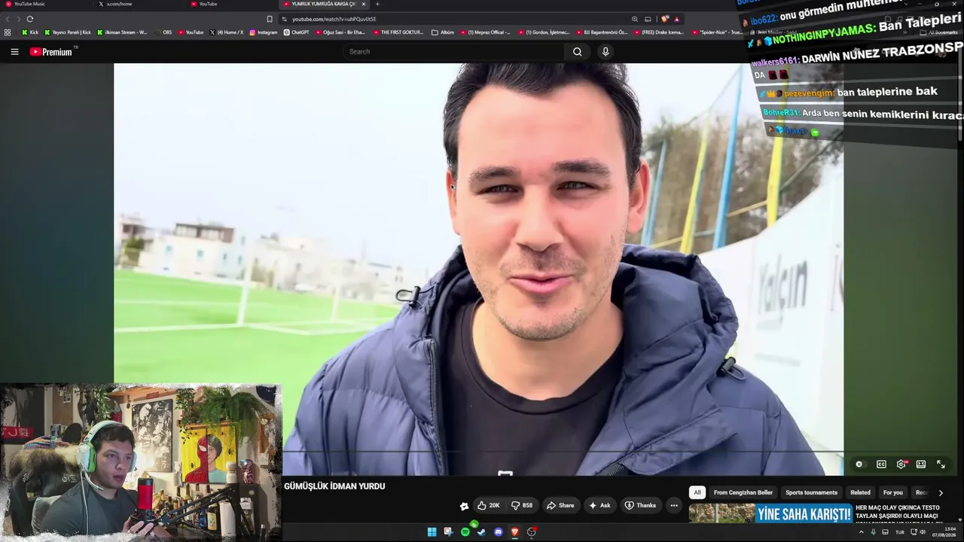The height and width of the screenshot is (542, 964).
Task: Toggle subtitles with the CC button
Action: (x=881, y=464)
